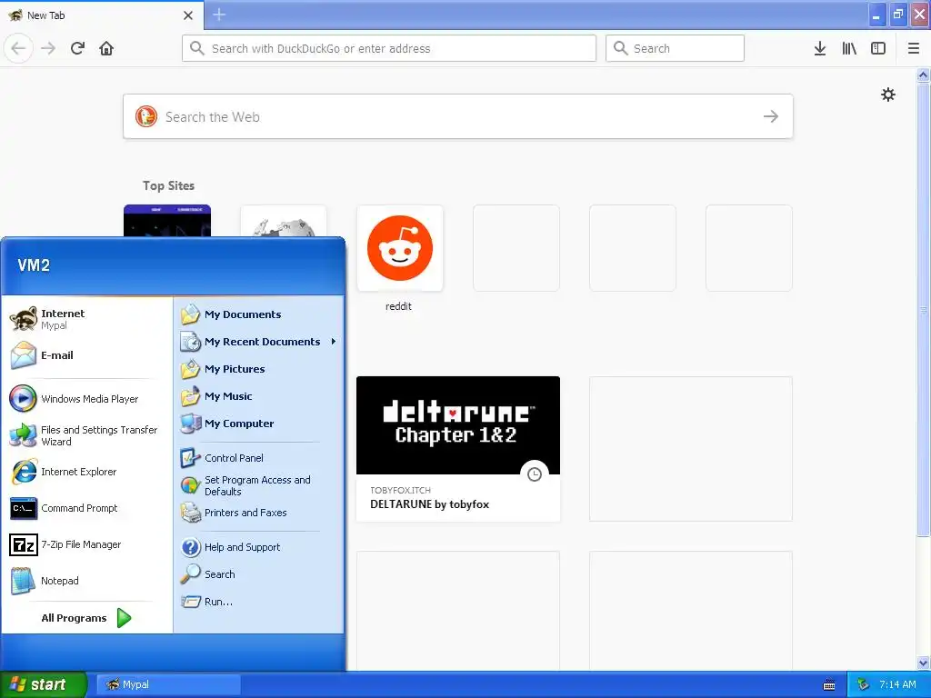Open Search from Start menu
Image resolution: width=931 pixels, height=698 pixels.
259,574
